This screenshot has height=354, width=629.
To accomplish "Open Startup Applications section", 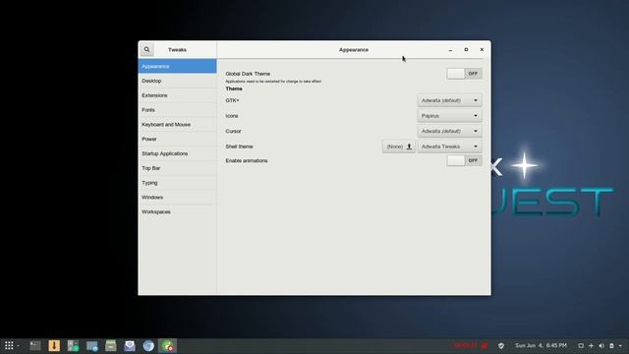I will tap(177, 153).
